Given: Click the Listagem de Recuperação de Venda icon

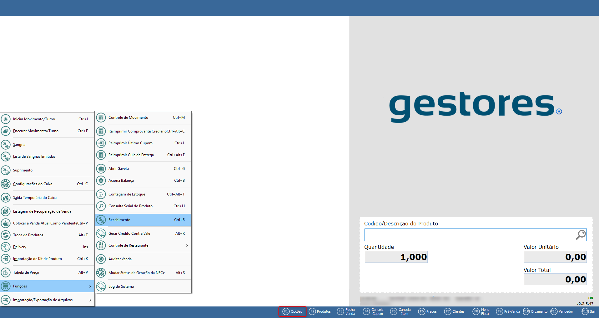Looking at the screenshot, I should pos(6,211).
